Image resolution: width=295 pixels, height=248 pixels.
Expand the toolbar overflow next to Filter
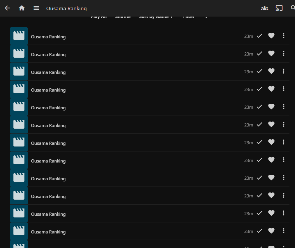point(206,16)
